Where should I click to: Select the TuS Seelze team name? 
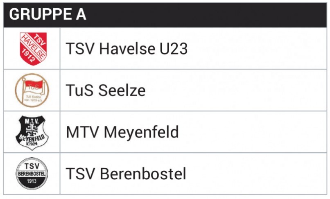coord(106,90)
